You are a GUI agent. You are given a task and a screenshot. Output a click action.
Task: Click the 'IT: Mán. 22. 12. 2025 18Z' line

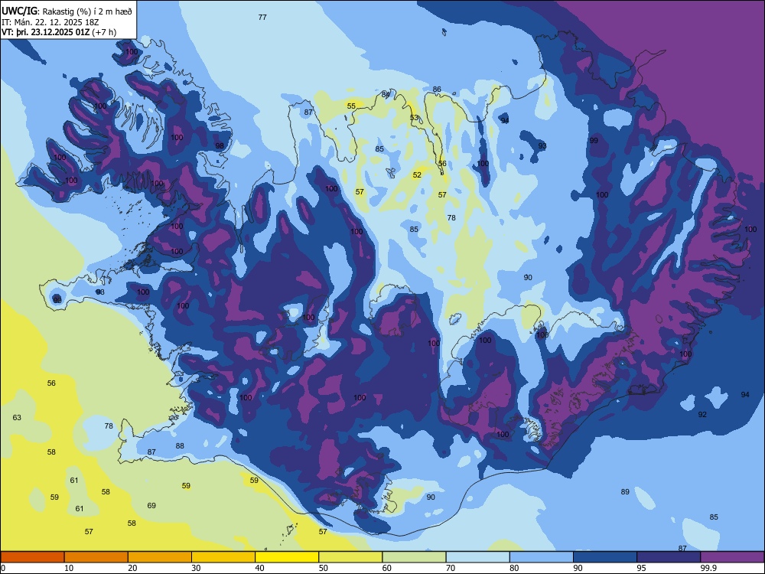(x=50, y=22)
